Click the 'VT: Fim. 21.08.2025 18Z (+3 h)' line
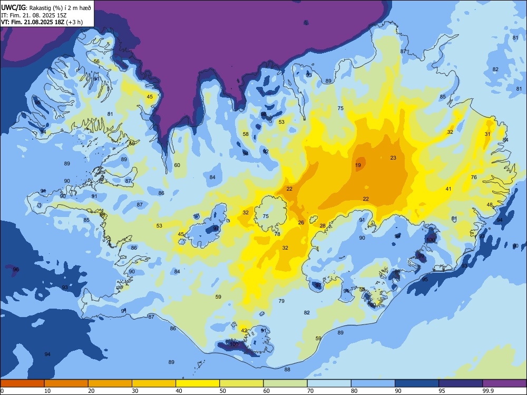Image resolution: width=527 pixels, height=395 pixels. point(42,22)
